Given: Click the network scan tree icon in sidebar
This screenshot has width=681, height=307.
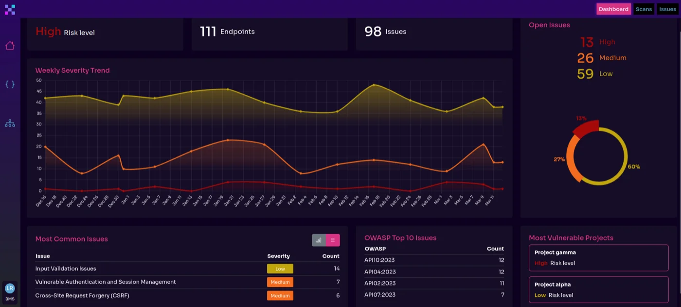Looking at the screenshot, I should [x=10, y=123].
